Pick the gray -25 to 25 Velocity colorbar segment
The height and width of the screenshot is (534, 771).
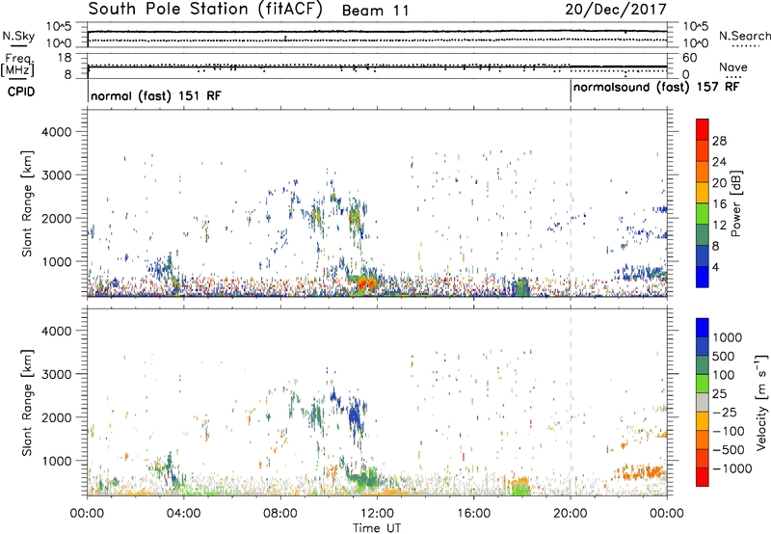703,402
